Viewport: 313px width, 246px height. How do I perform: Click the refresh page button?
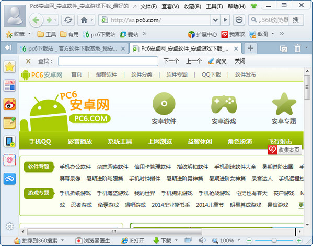tap(68, 20)
